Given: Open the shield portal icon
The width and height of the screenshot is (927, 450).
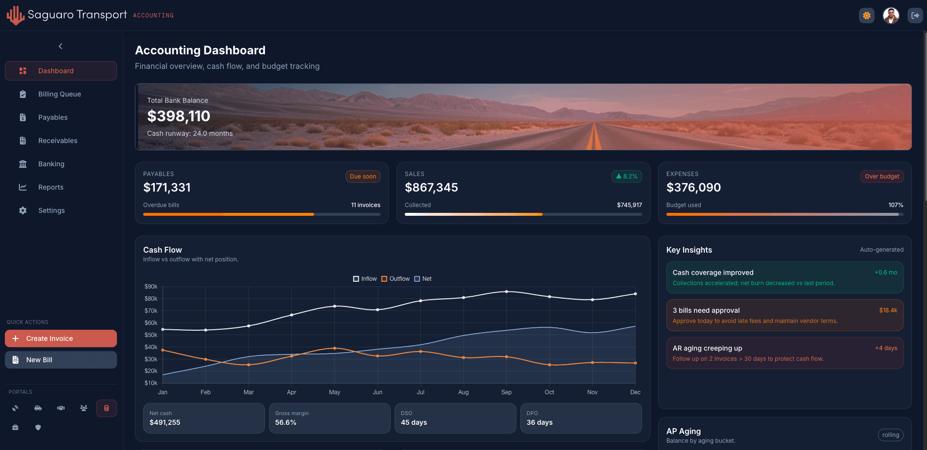Looking at the screenshot, I should [38, 427].
